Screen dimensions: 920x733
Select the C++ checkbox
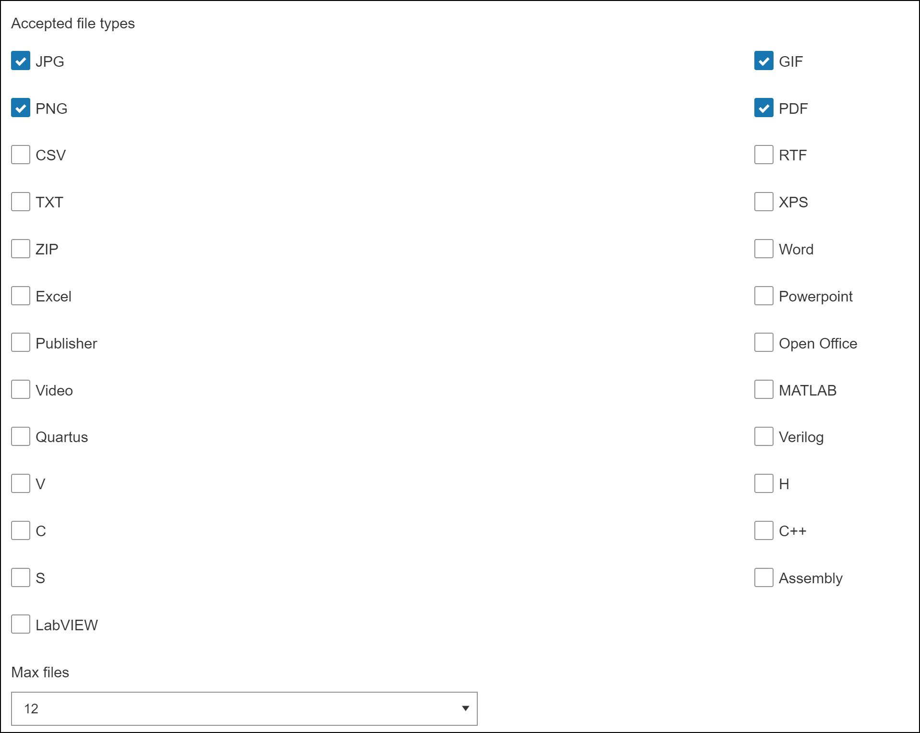point(763,531)
